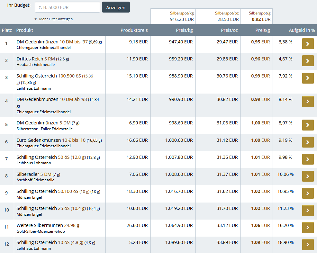Open Silberadler 5 DM product link
The image size is (317, 253).
(38, 174)
